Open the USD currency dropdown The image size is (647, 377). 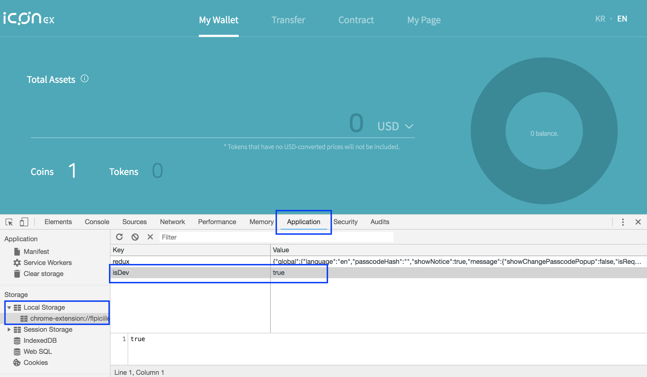395,126
